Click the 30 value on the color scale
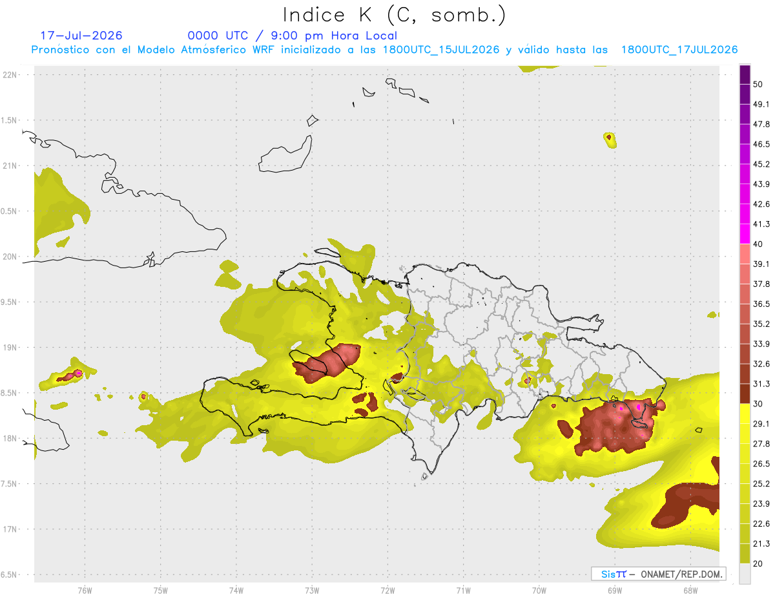This screenshot has height=599, width=775. pos(759,404)
